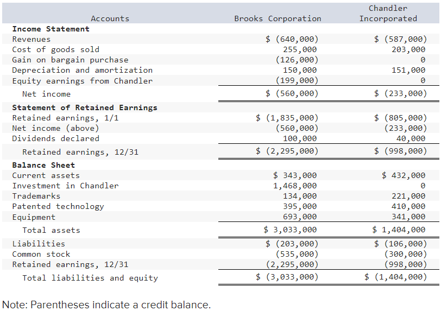
Task: Click Chandler total assets $ 1,404,000
Action: coord(399,230)
